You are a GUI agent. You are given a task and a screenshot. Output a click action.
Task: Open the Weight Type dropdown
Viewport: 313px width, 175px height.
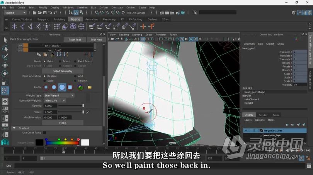(x=59, y=95)
